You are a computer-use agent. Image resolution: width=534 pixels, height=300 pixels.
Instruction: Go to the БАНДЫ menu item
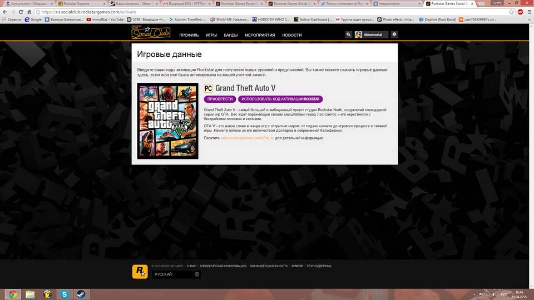coord(231,35)
